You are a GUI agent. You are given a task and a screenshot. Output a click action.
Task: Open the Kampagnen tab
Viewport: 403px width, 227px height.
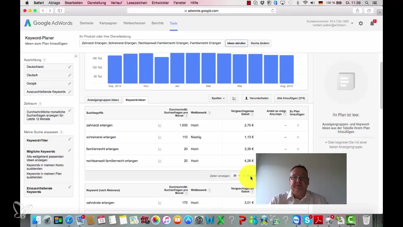coord(108,23)
